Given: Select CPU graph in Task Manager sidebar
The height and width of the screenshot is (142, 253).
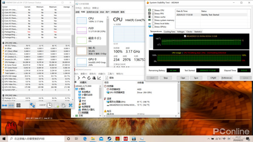Looking at the screenshot, I should tap(91, 20).
